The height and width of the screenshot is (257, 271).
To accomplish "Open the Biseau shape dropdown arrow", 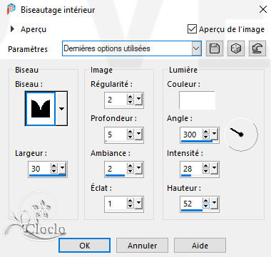I will click(x=61, y=109).
